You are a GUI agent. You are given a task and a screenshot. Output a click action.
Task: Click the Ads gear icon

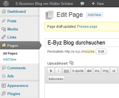(4, 76)
